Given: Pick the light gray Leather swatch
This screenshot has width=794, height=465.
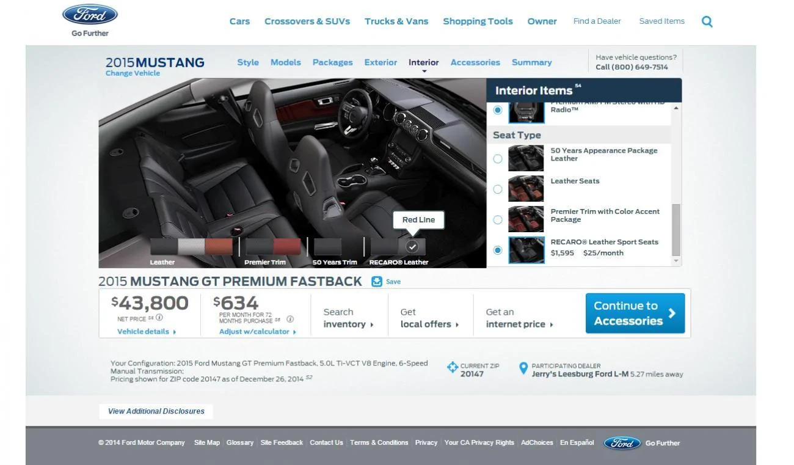Looking at the screenshot, I should click(x=191, y=247).
